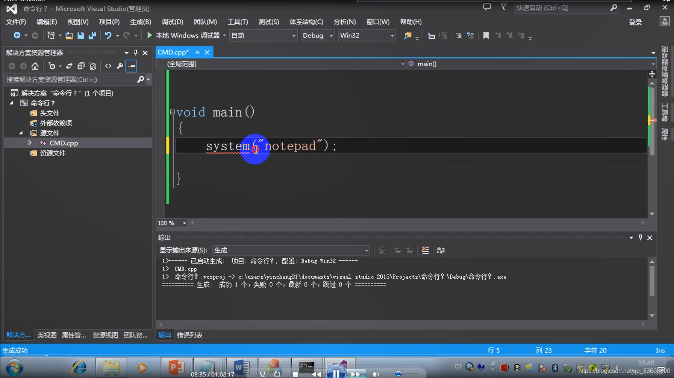Image resolution: width=674 pixels, height=378 pixels.
Task: Open the 体系结构(C) menu
Action: point(306,22)
